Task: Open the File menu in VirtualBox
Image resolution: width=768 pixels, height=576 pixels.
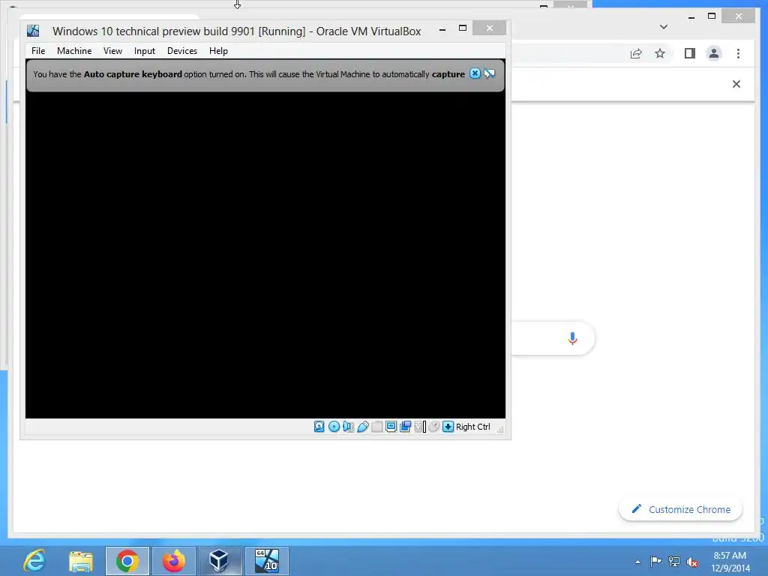Action: (x=38, y=51)
